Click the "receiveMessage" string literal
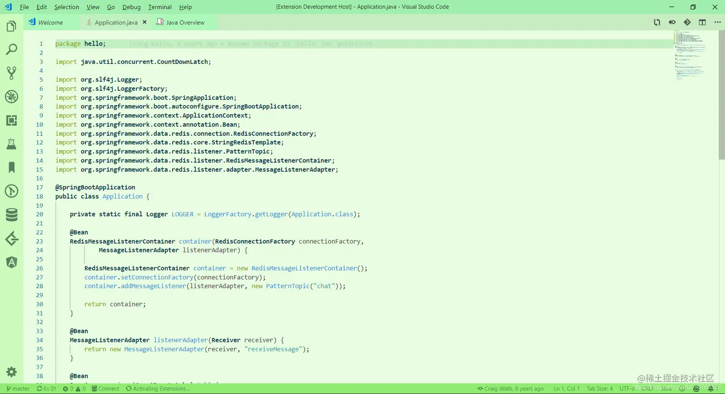 pos(274,349)
